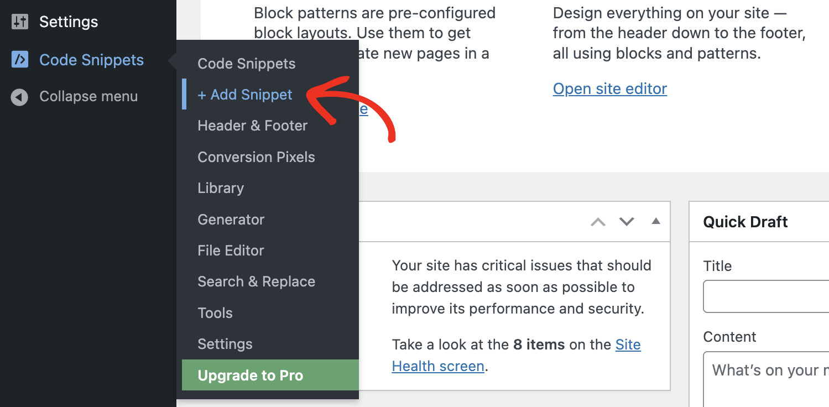This screenshot has height=407, width=829.
Task: Move Site Health widget up with arrow
Action: pyautogui.click(x=598, y=222)
